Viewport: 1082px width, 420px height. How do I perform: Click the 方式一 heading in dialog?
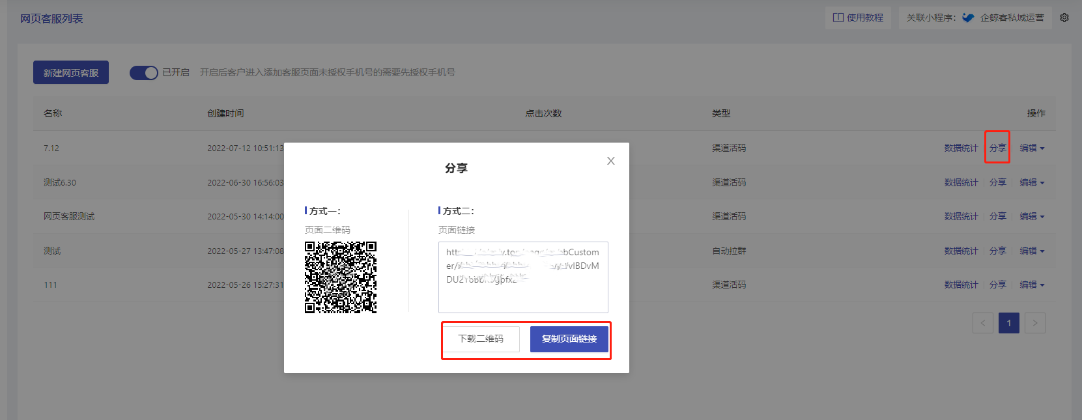pyautogui.click(x=324, y=211)
